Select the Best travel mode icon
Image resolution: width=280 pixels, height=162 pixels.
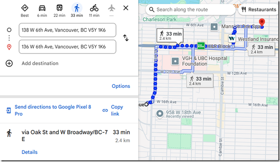(x=25, y=8)
